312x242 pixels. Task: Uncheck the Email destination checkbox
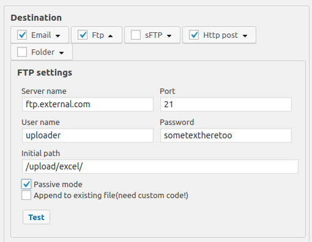[x=22, y=35]
